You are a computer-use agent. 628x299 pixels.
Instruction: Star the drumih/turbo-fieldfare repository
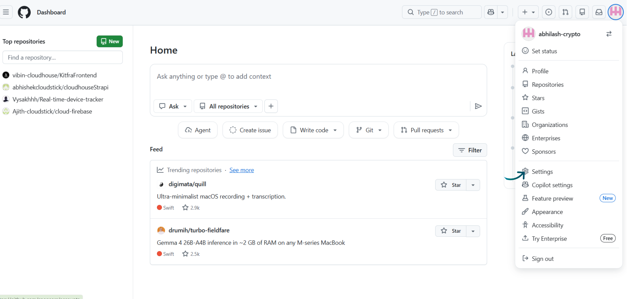tap(451, 231)
